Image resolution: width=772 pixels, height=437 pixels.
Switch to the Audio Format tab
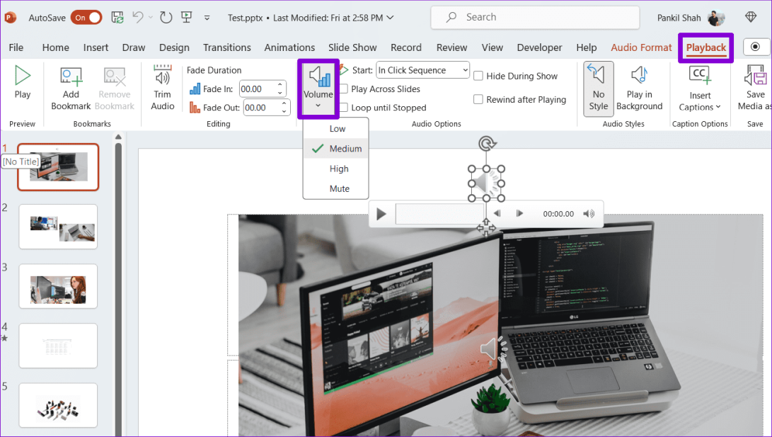tap(640, 47)
